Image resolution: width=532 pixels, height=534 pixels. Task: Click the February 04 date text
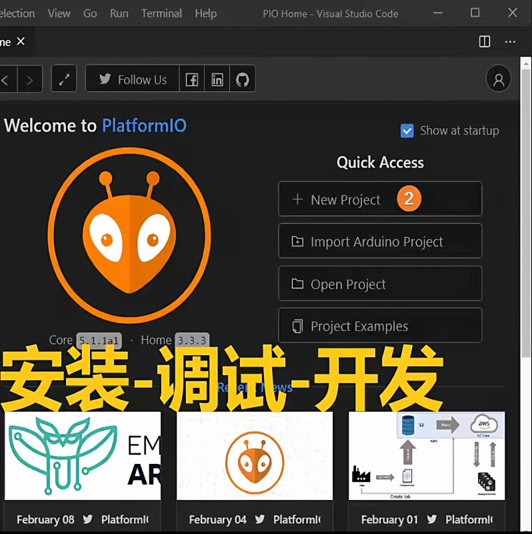[x=218, y=519]
